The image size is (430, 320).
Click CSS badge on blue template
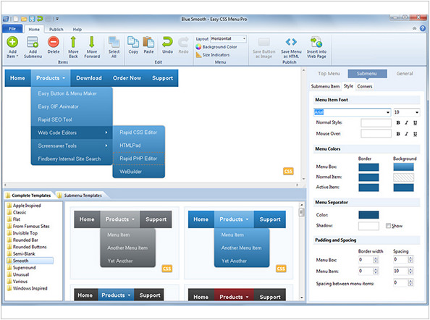tap(281, 269)
